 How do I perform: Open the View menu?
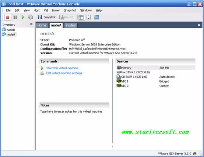tap(27, 10)
